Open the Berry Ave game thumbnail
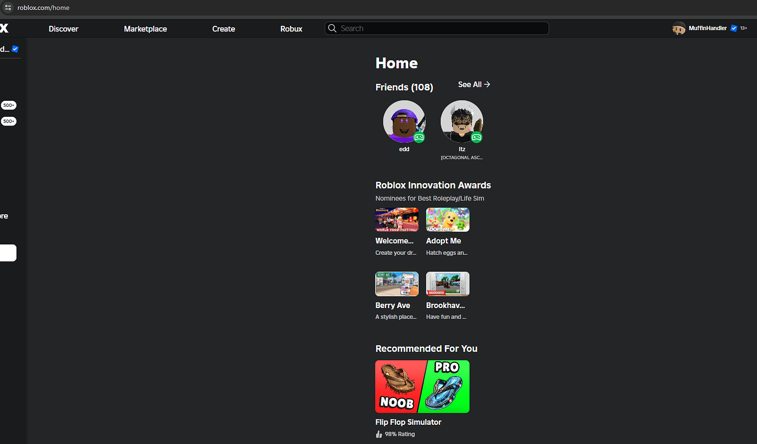Image resolution: width=757 pixels, height=444 pixels. tap(397, 283)
